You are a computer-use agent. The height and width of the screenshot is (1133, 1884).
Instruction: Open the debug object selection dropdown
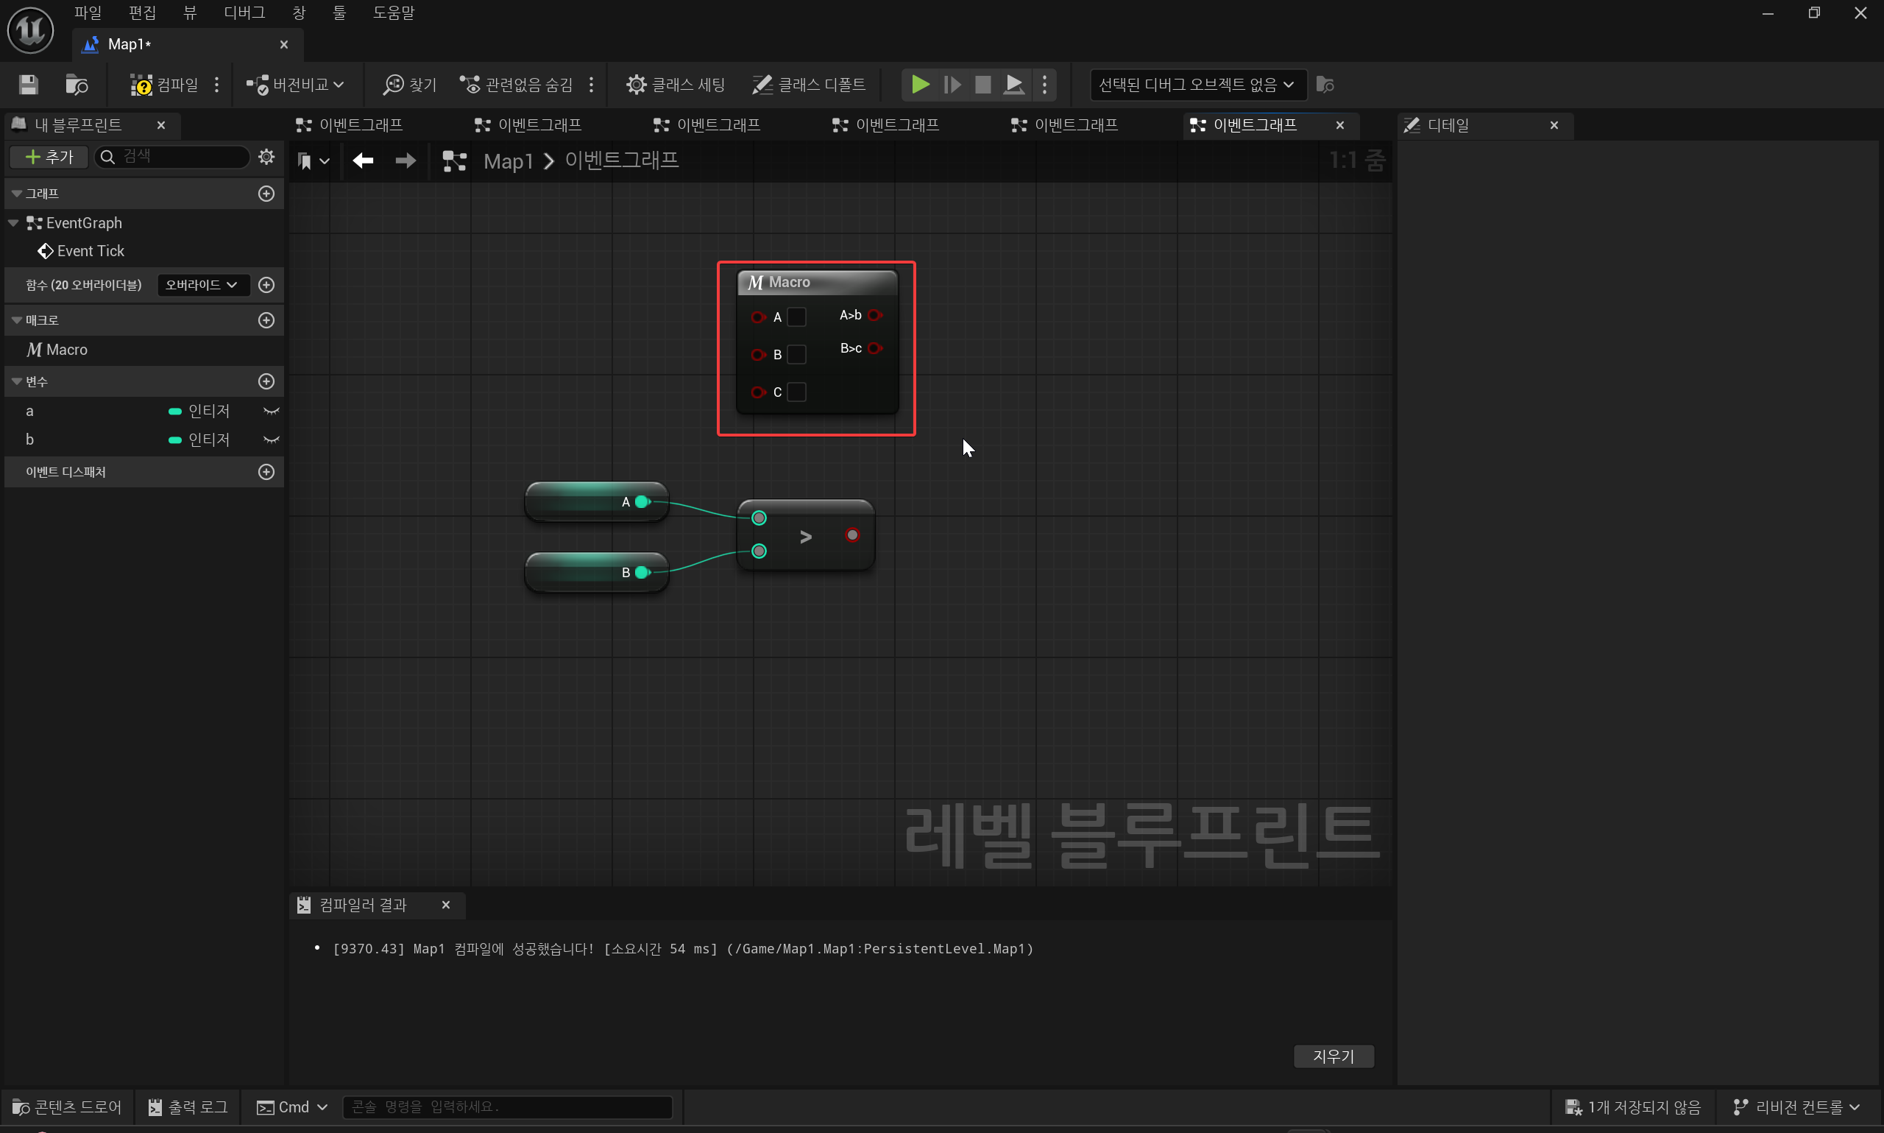coord(1197,84)
